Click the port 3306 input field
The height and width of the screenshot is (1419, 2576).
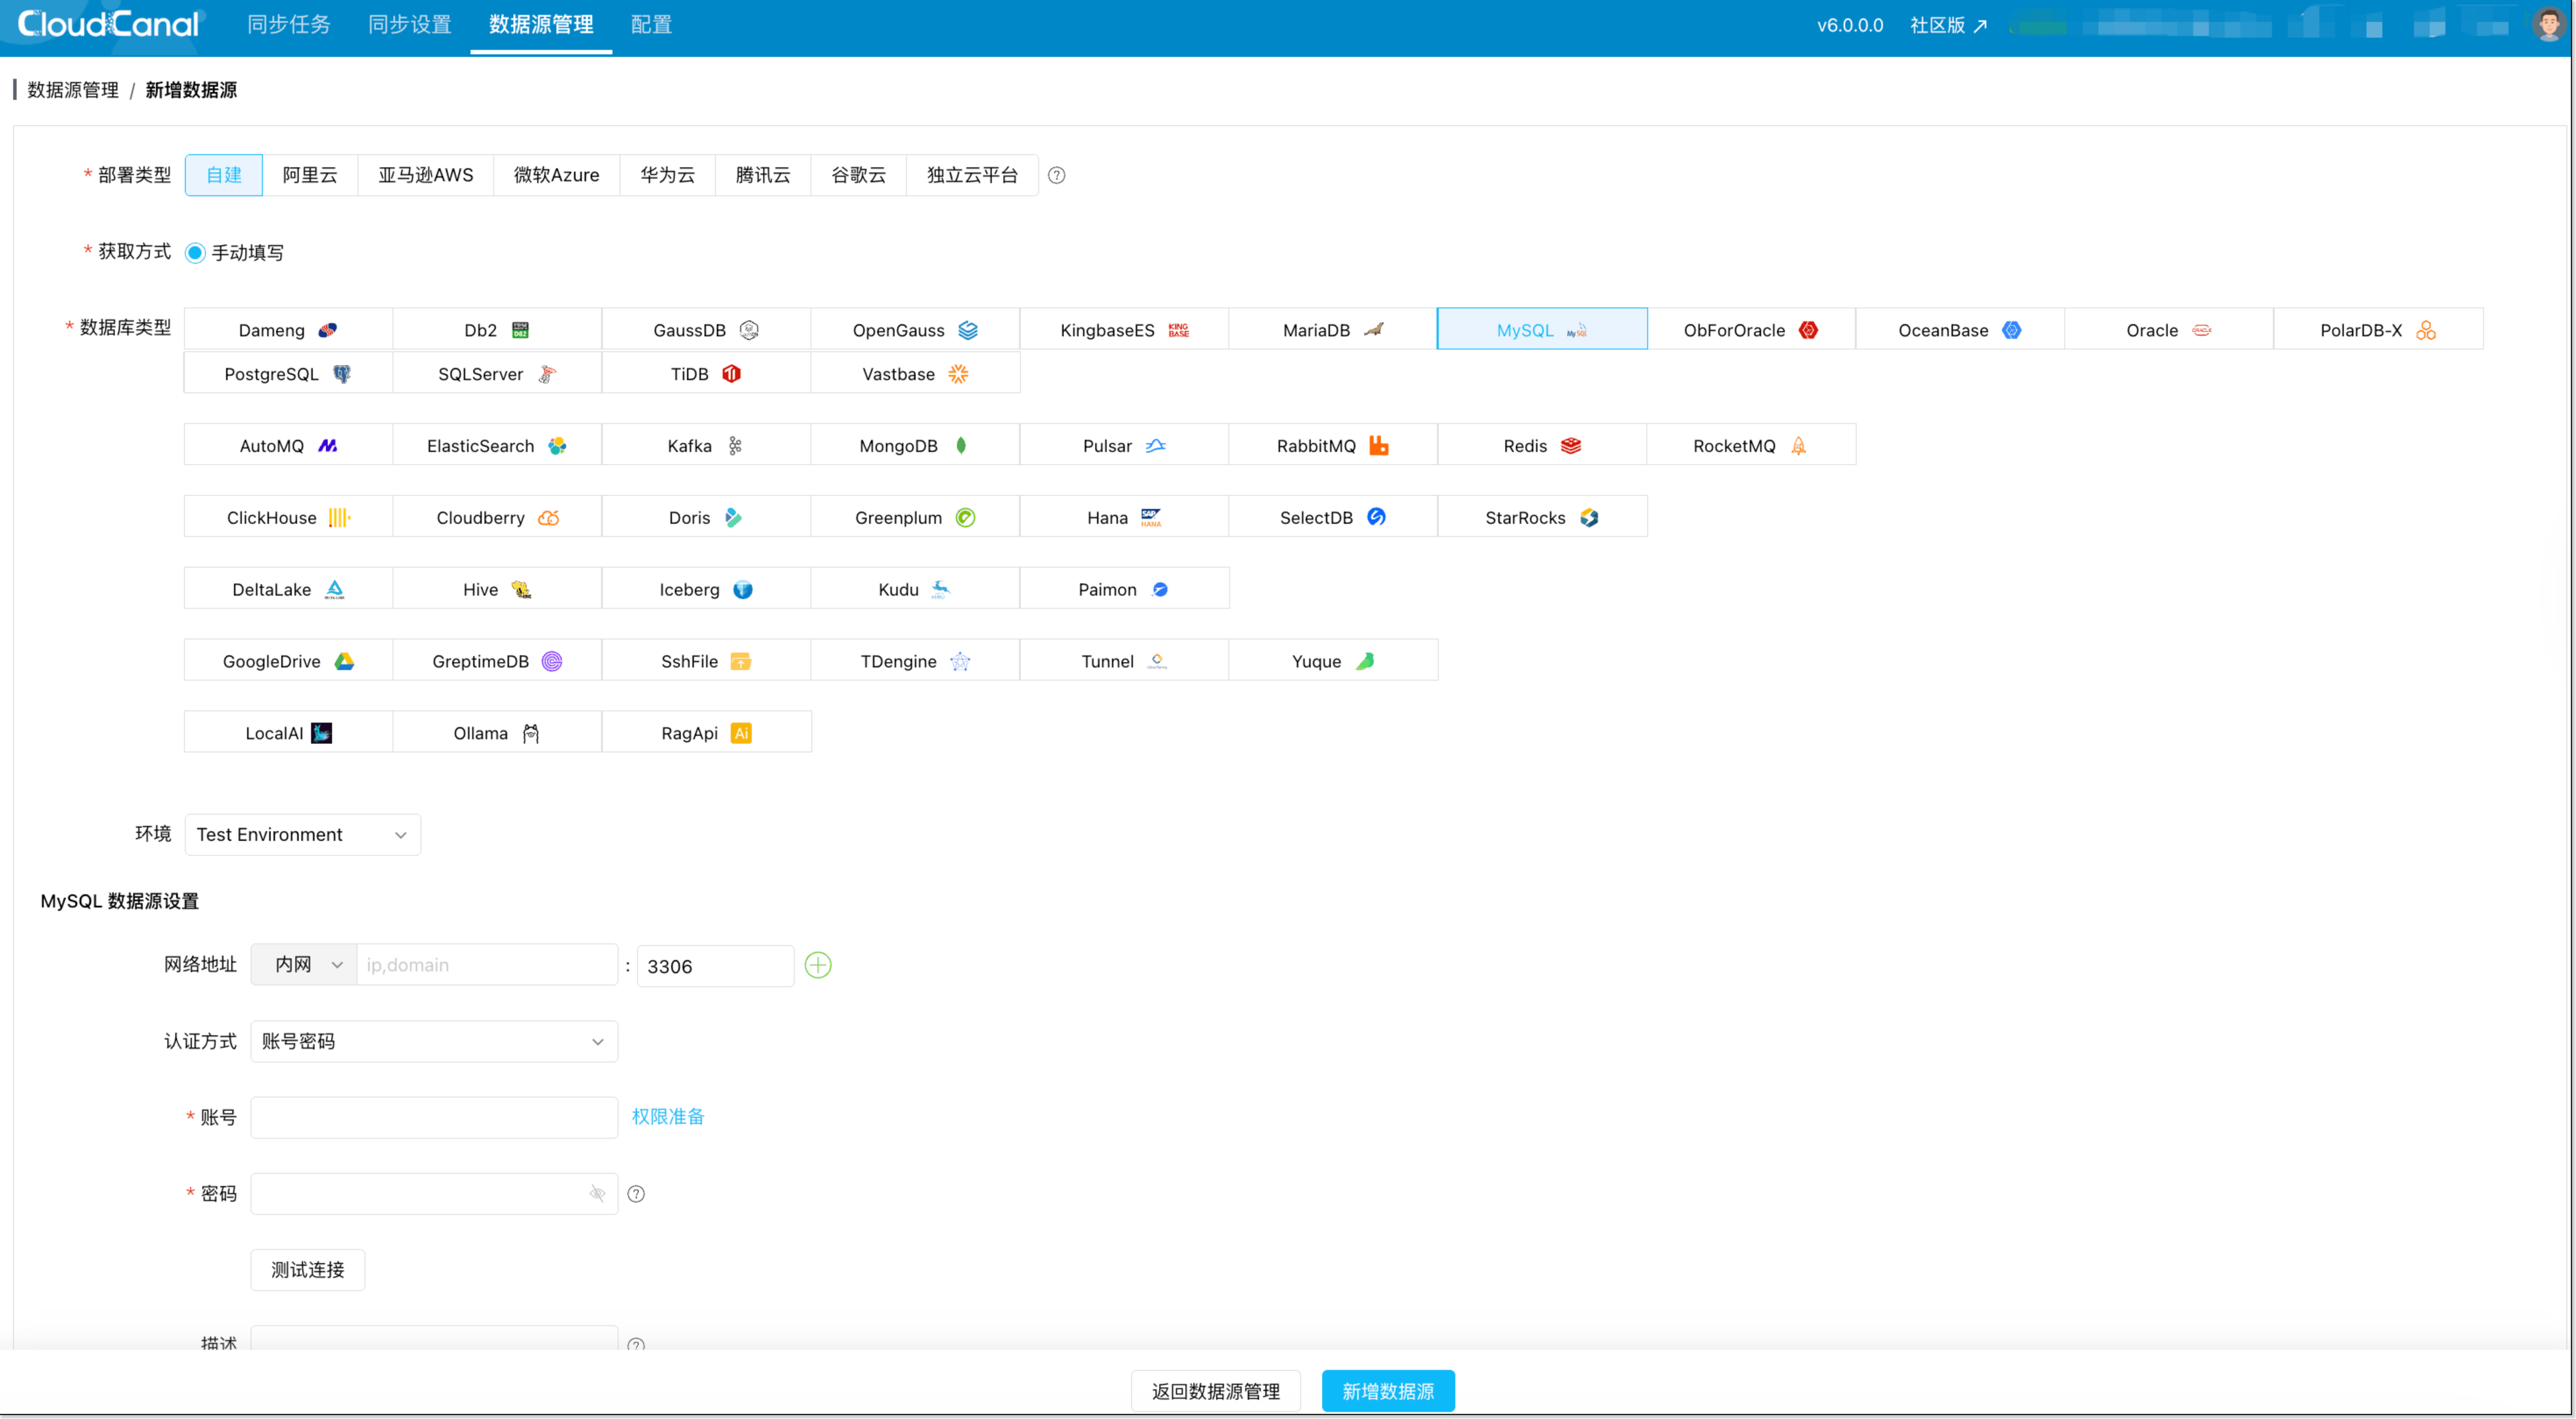(716, 966)
